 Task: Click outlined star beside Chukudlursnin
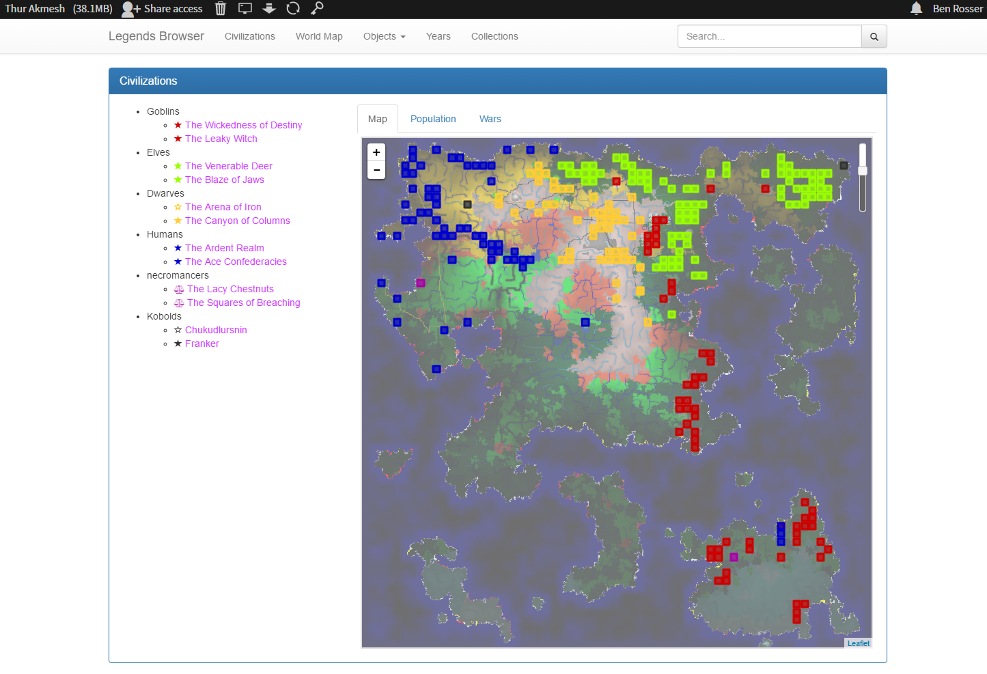coord(178,330)
